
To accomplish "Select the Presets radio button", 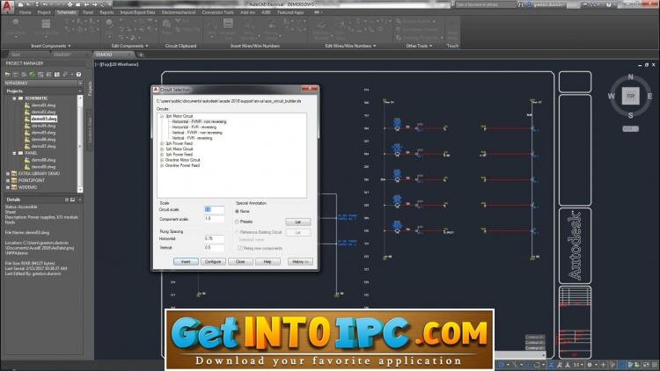I will (237, 222).
